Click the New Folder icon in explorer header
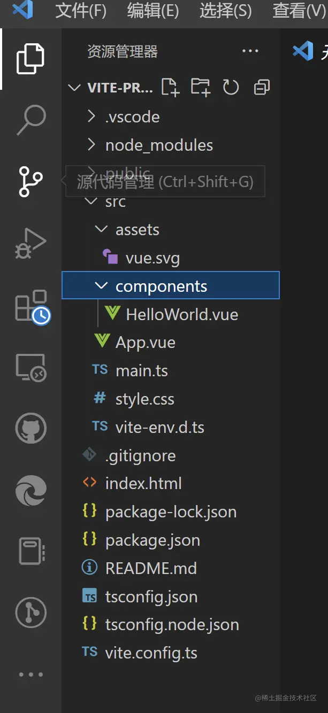The height and width of the screenshot is (713, 328). (201, 87)
